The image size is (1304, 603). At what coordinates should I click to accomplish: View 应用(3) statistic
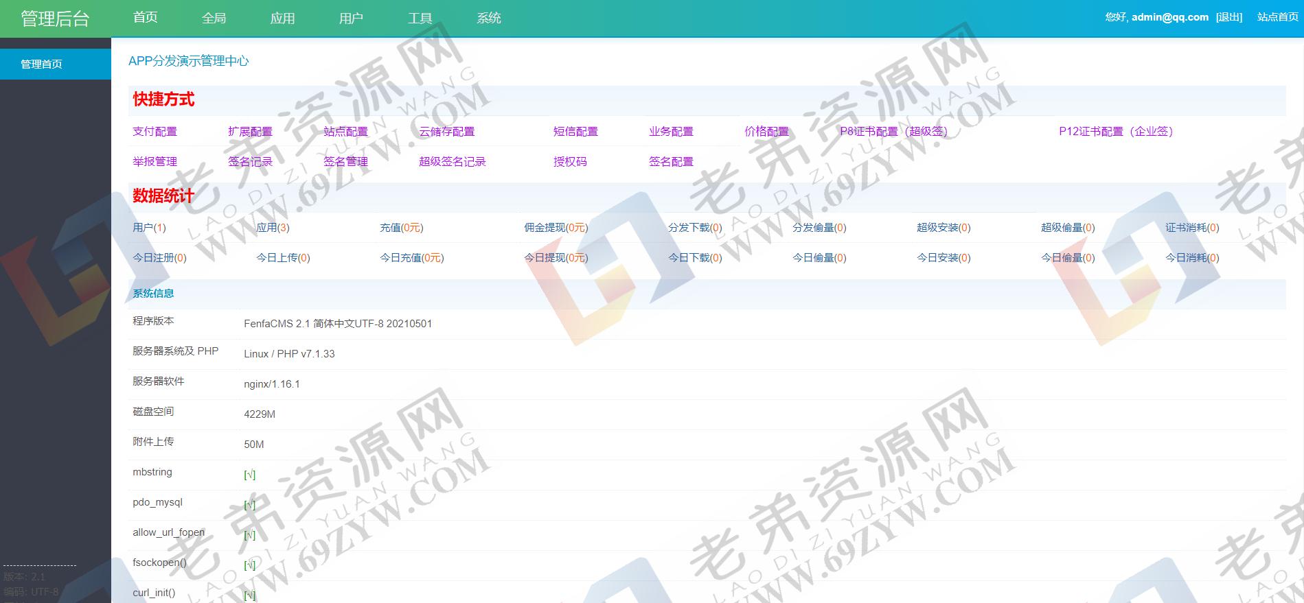pos(273,227)
